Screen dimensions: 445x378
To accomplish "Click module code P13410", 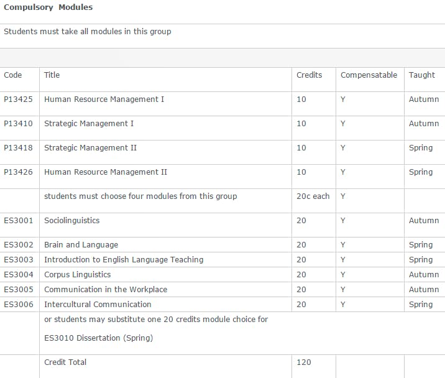I will tap(18, 124).
